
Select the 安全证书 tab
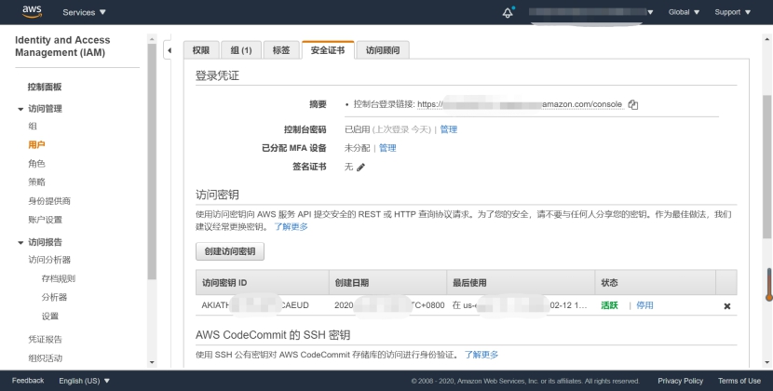click(x=328, y=50)
